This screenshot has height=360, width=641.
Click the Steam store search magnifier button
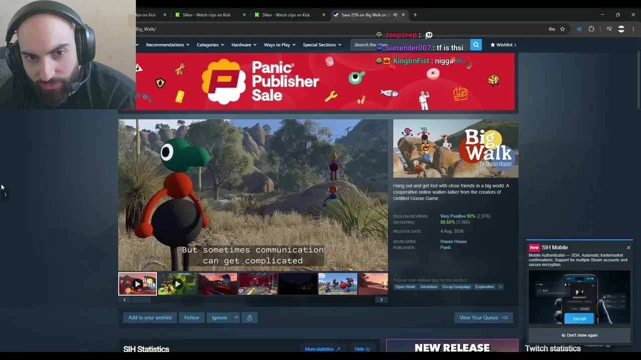(476, 45)
